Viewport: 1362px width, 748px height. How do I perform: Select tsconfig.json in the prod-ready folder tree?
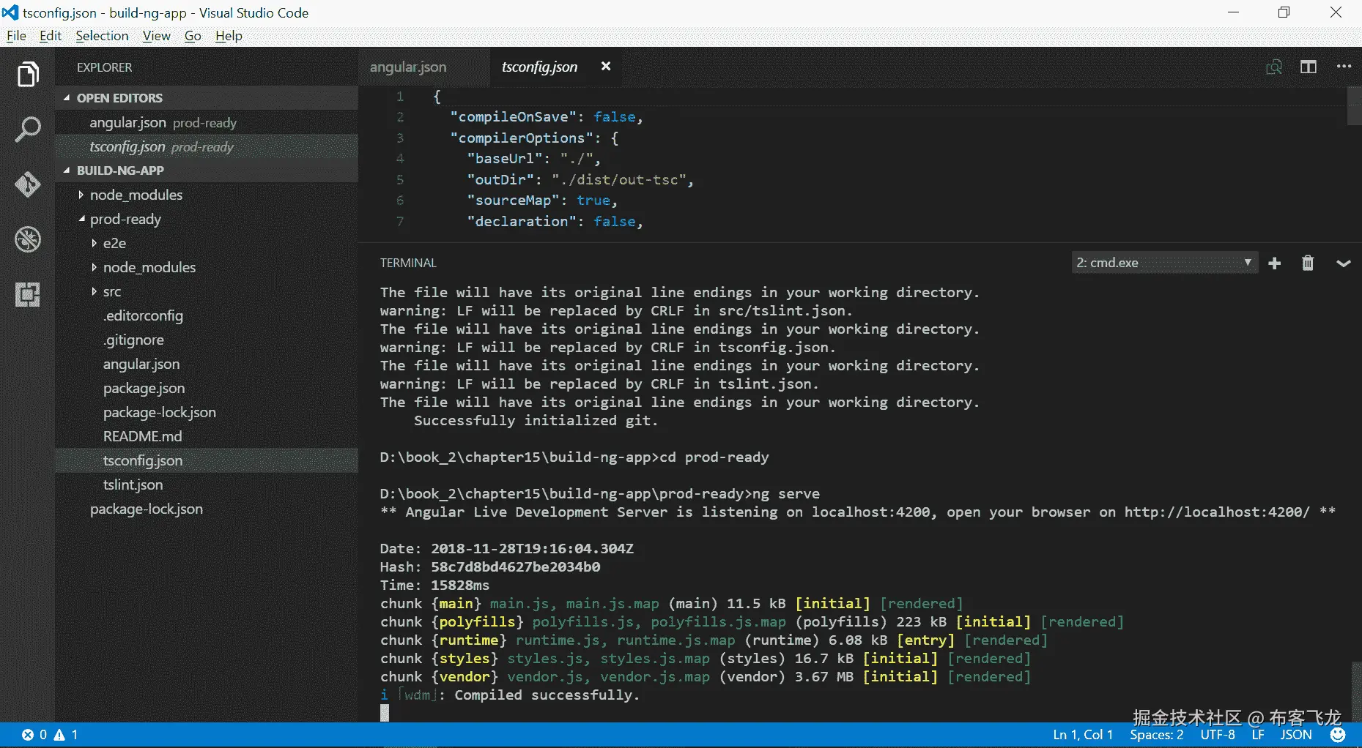[x=207, y=460]
